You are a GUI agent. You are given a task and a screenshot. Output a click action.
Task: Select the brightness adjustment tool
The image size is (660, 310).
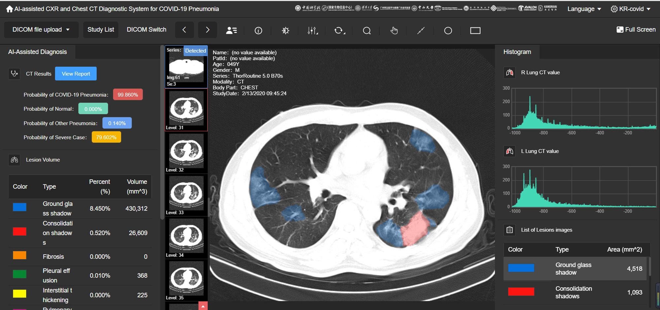tap(285, 30)
